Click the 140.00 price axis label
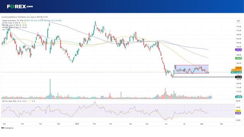 click(x=239, y=63)
